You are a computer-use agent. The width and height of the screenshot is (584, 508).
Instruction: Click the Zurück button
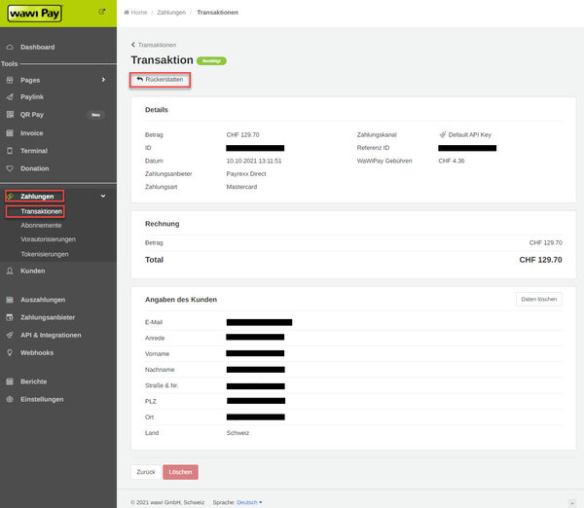tap(146, 472)
